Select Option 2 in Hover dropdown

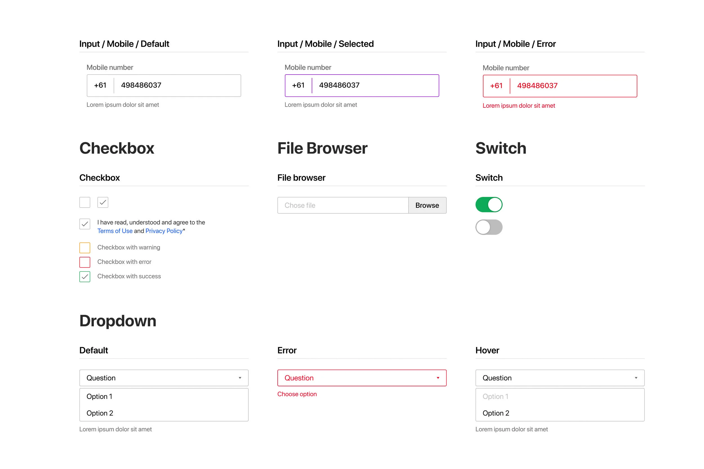(x=496, y=413)
